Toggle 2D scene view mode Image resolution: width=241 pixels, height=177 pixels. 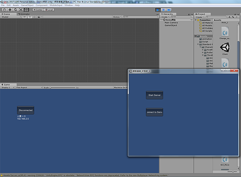coord(25,17)
